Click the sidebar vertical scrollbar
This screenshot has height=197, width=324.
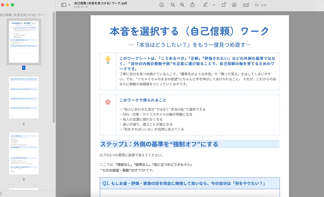(x=54, y=68)
